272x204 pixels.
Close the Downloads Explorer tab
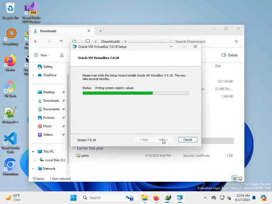(x=89, y=31)
